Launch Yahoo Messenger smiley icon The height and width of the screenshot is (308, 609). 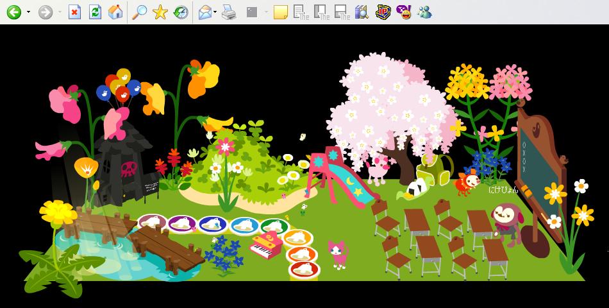tap(404, 12)
